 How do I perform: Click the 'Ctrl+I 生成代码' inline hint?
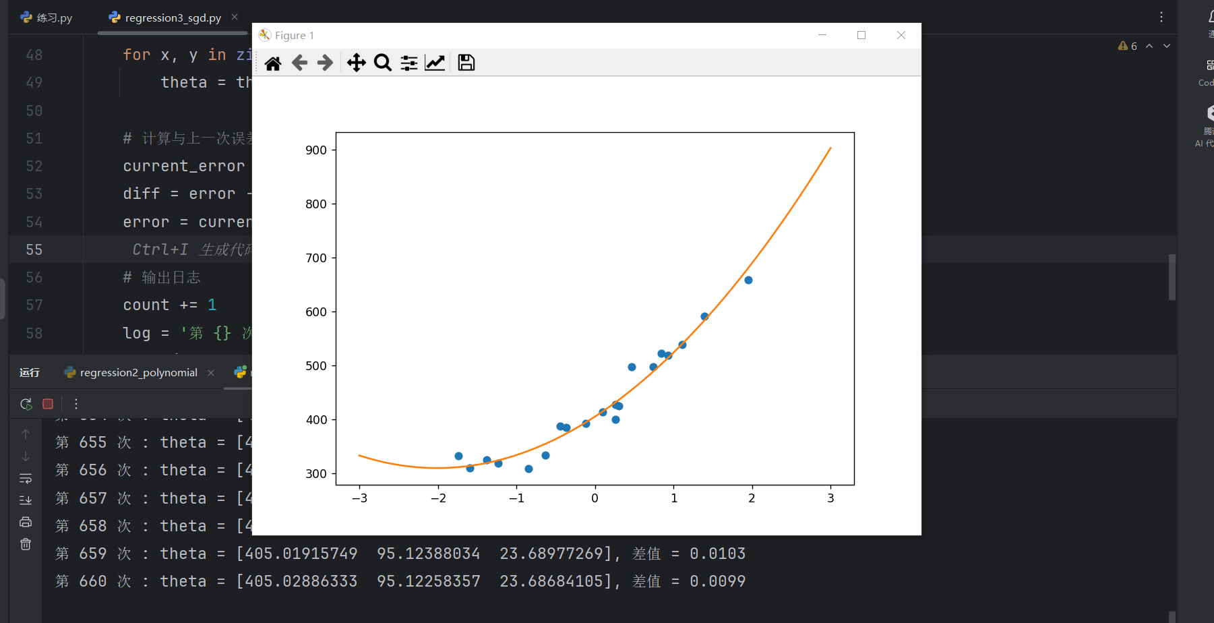192,249
